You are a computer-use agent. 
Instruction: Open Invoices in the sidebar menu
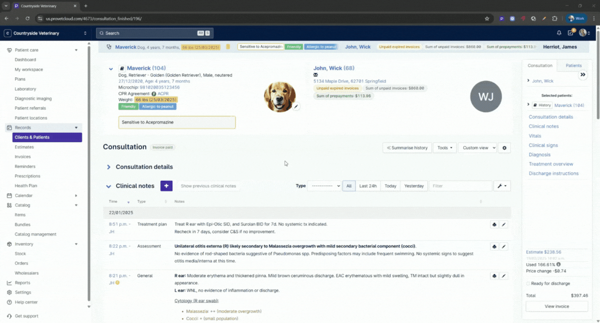point(22,157)
